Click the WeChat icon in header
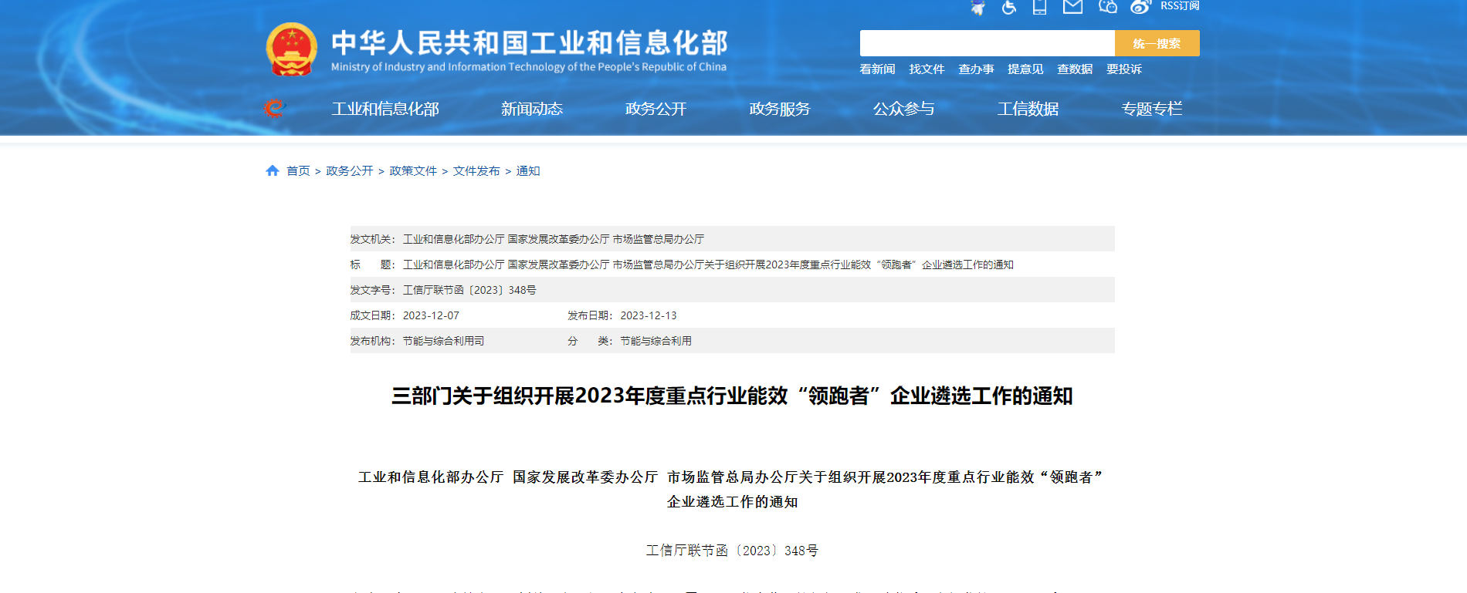The height and width of the screenshot is (593, 1467). [x=1108, y=7]
